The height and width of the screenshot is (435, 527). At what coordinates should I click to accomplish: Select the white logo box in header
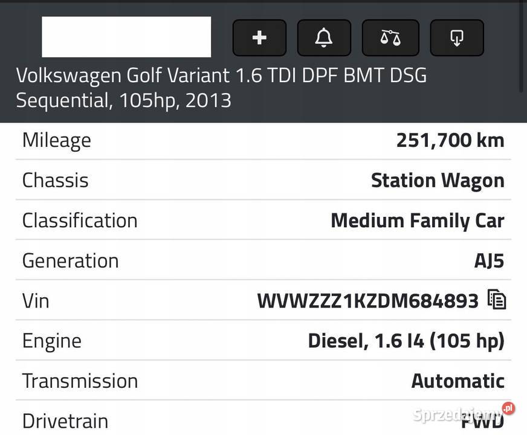pos(126,37)
